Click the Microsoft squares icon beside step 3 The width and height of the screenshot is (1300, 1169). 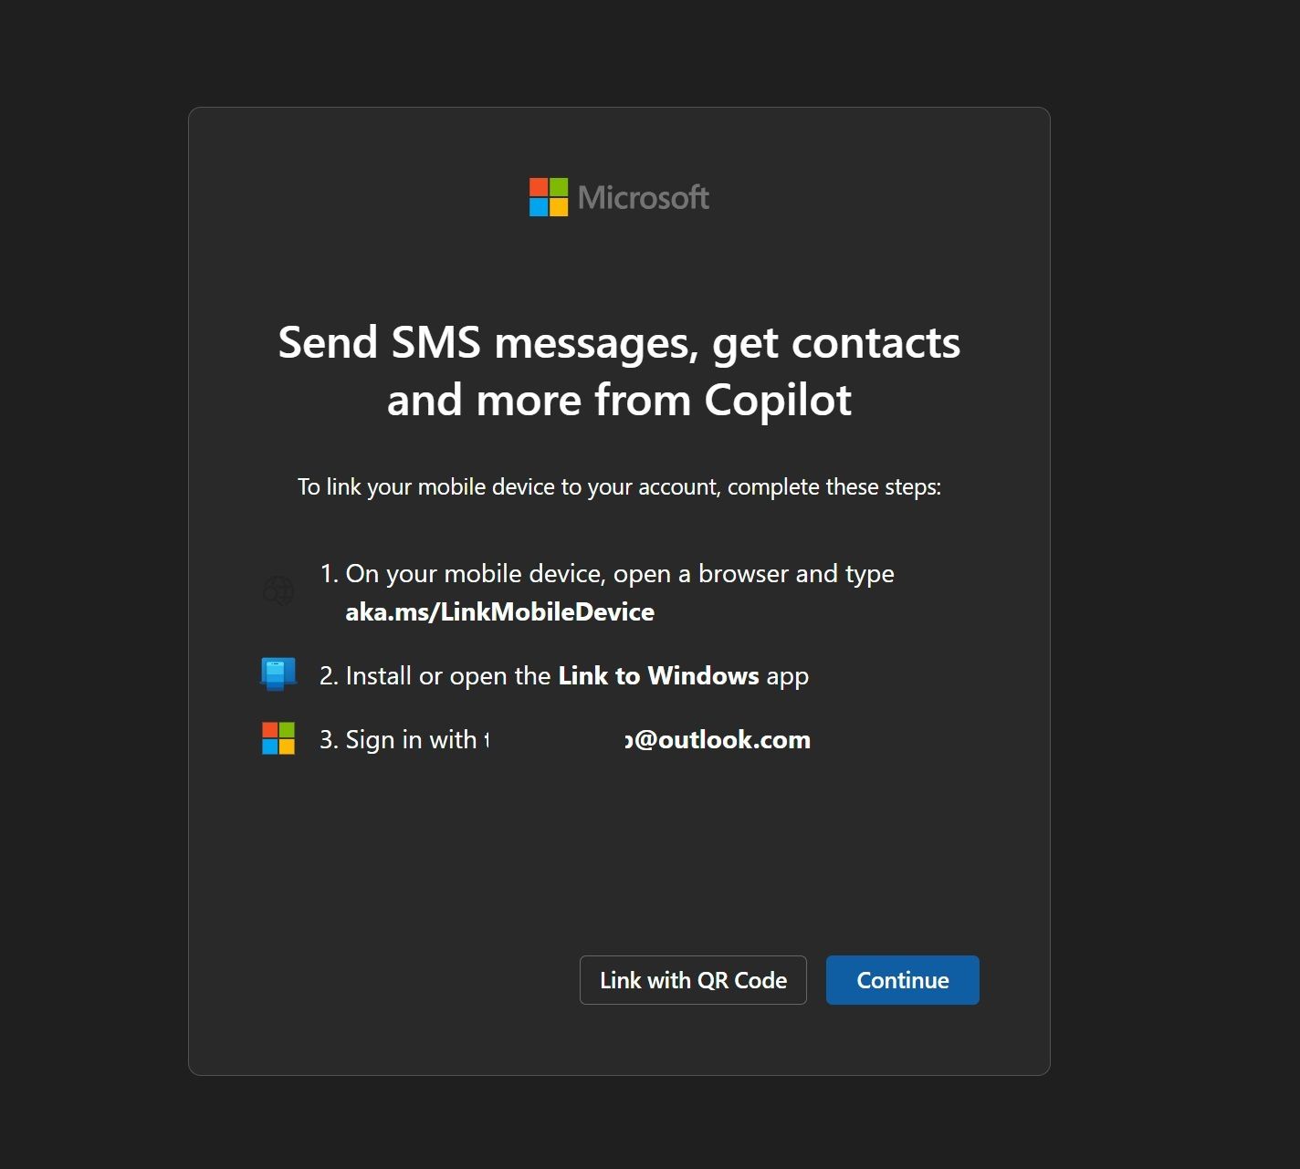point(278,738)
